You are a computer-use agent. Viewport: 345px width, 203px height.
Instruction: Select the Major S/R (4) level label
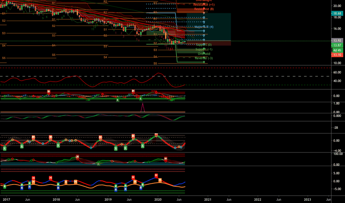pos(204,27)
